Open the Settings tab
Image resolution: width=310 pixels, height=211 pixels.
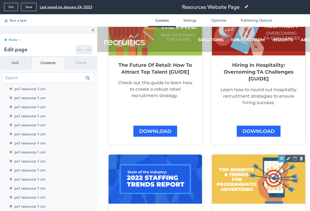point(190,20)
